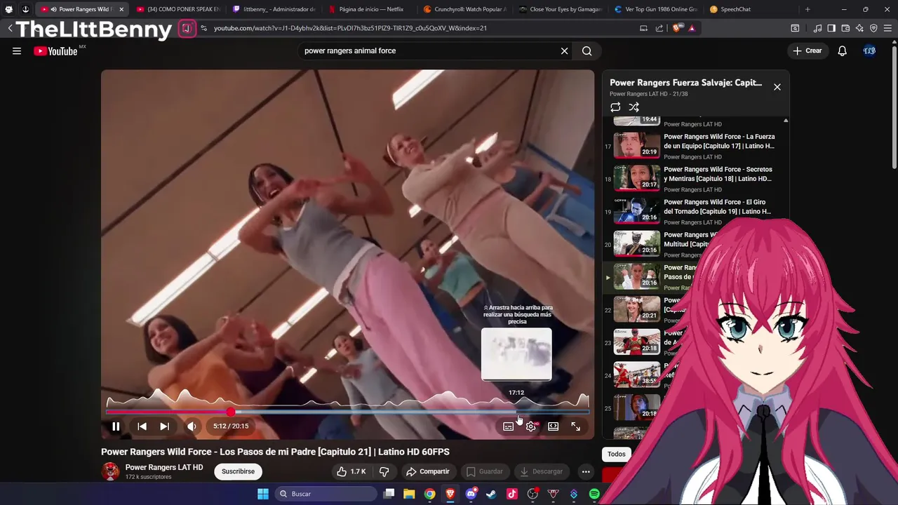Toggle playlist loop
The image size is (898, 505).
615,107
